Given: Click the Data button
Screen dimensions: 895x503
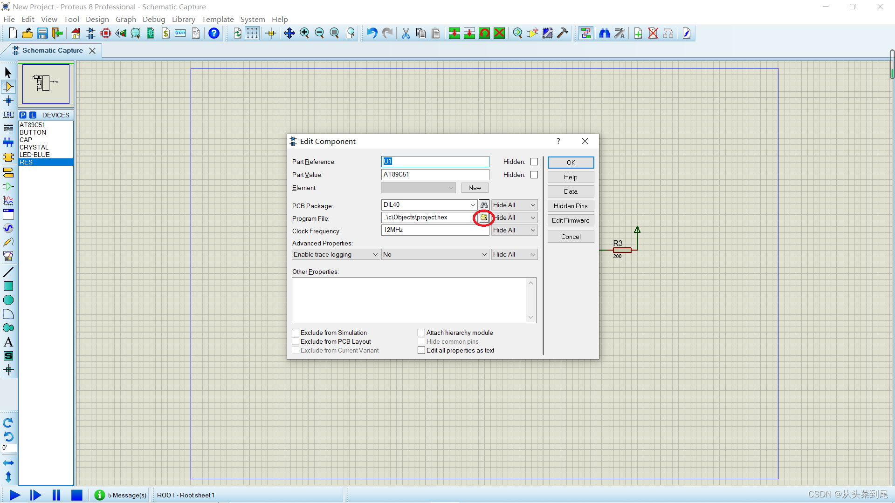Looking at the screenshot, I should point(571,191).
